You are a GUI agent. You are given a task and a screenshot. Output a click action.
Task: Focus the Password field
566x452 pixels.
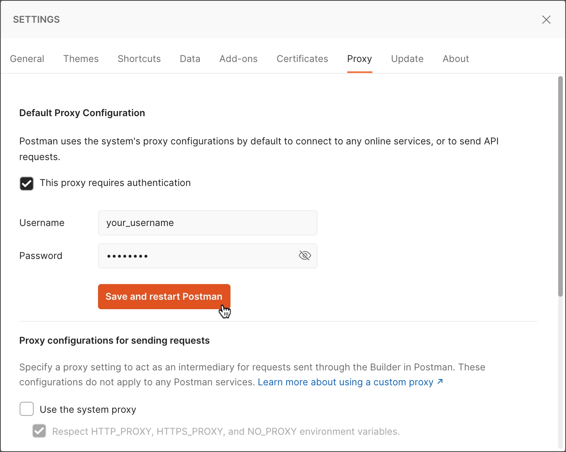(x=196, y=255)
